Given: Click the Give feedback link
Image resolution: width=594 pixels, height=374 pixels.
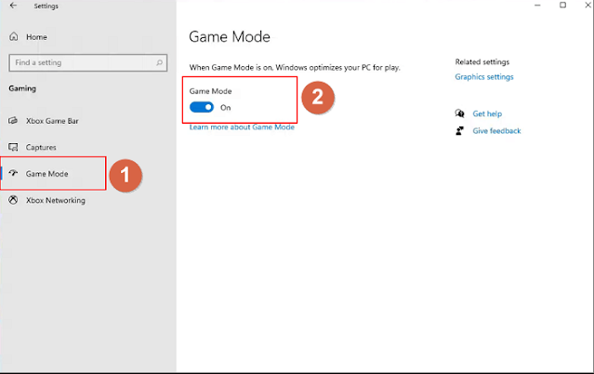Looking at the screenshot, I should [496, 131].
